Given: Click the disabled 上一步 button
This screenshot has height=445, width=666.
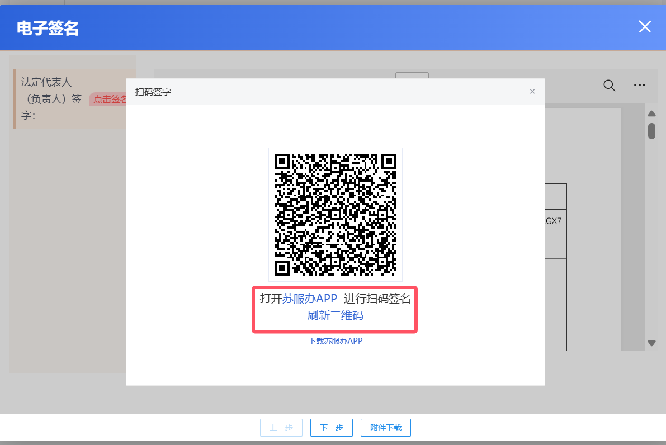Looking at the screenshot, I should coord(281,428).
